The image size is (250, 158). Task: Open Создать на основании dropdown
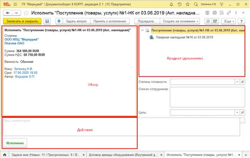coord(180,21)
